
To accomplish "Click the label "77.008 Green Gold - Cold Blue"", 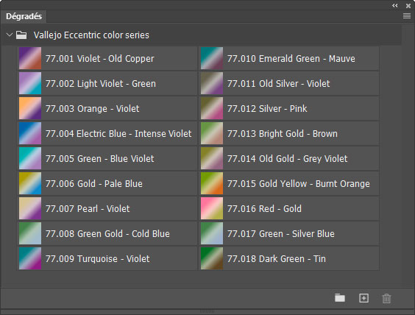I will click(107, 234).
